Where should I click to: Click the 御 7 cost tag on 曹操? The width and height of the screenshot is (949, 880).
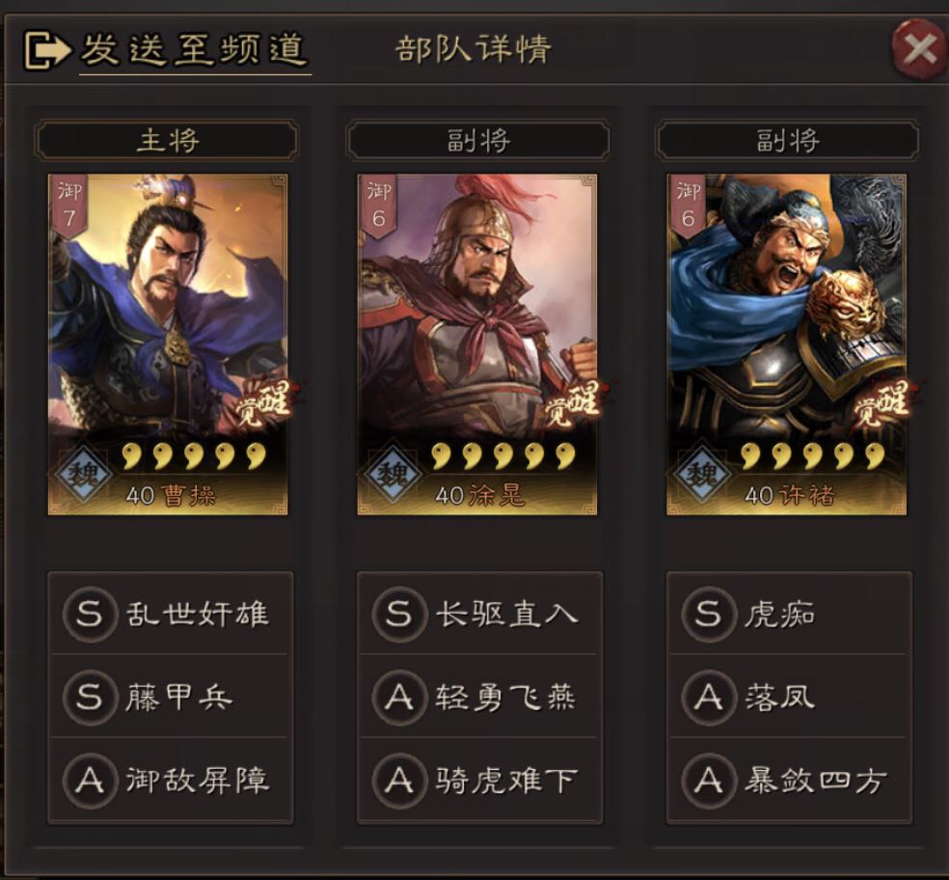[x=69, y=207]
